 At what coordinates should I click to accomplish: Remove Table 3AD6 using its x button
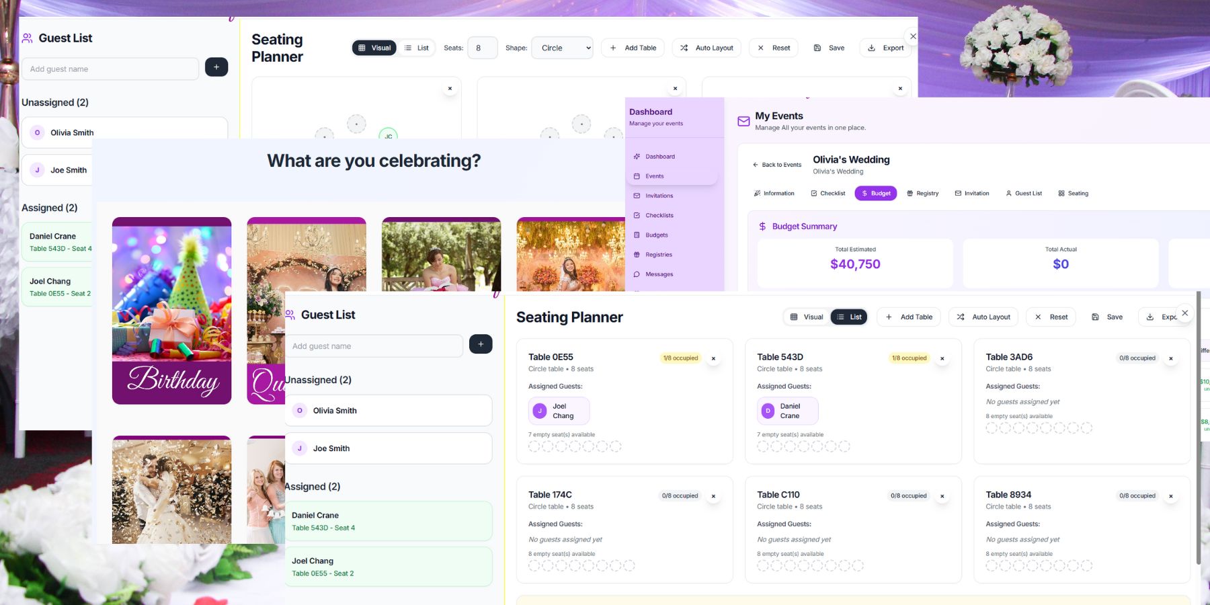[1170, 358]
